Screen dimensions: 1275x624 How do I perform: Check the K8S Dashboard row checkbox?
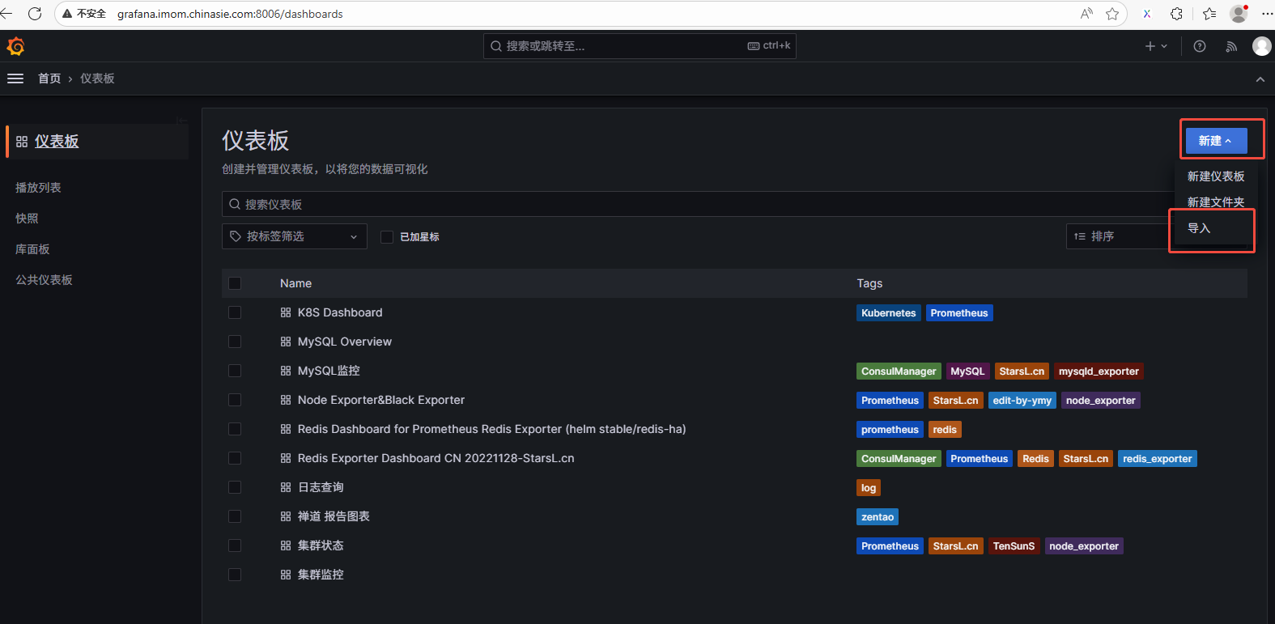point(235,312)
